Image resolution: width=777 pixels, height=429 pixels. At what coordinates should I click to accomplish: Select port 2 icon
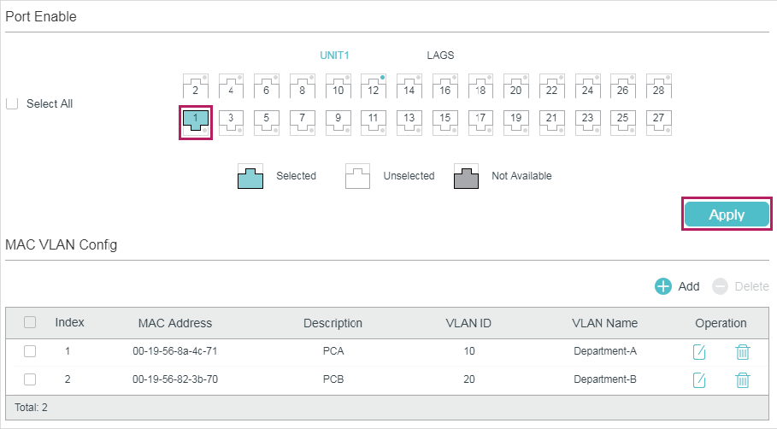(196, 86)
